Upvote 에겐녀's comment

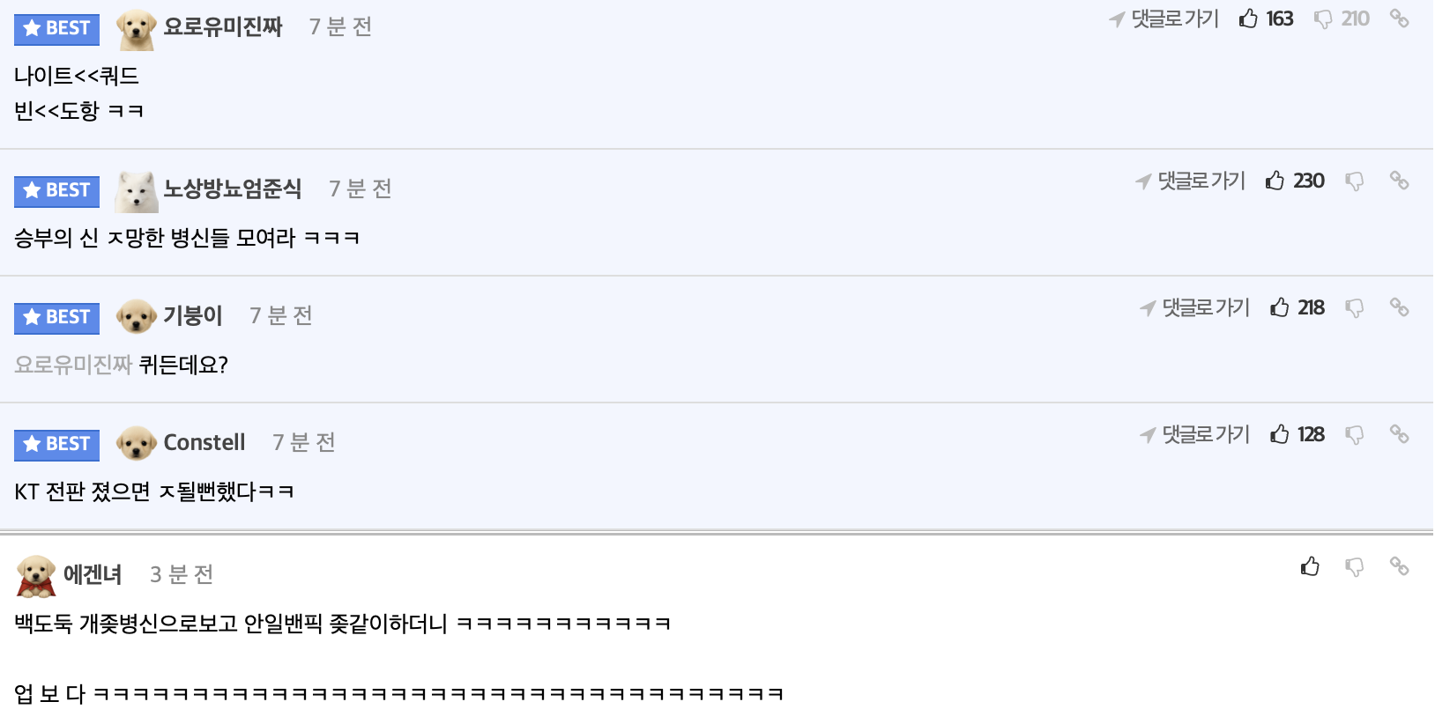pos(1311,566)
